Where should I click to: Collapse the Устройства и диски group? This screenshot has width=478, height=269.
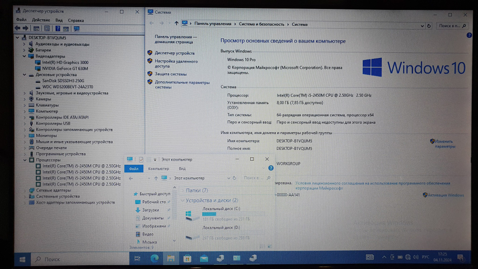coord(183,200)
